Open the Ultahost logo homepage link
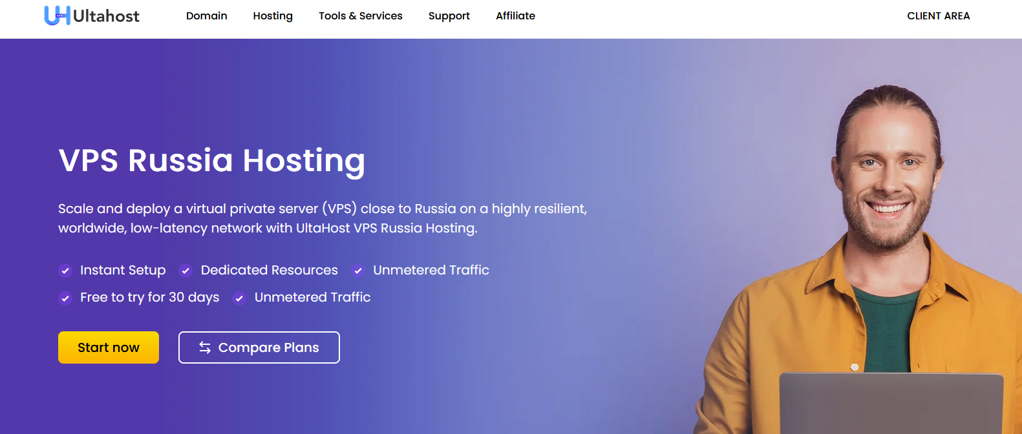The image size is (1022, 434). (92, 15)
